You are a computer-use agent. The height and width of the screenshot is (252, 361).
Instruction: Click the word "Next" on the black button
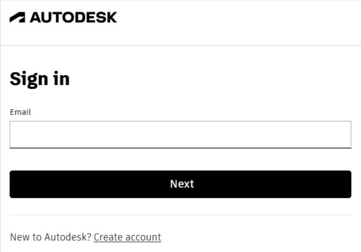182,184
